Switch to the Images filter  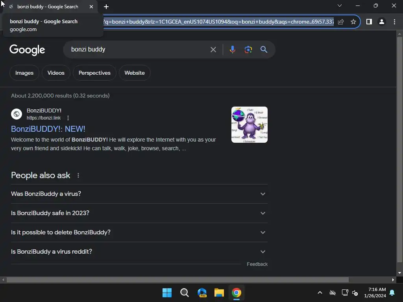(24, 73)
